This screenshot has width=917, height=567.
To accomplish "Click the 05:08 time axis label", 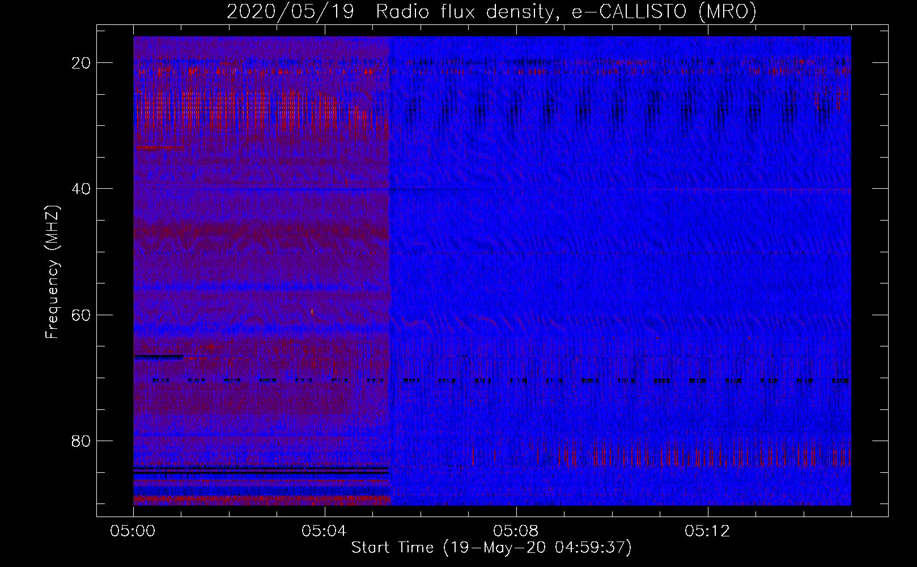I will 516,531.
